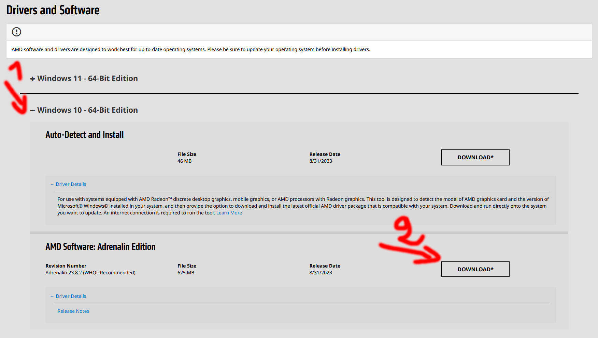
Task: Click the AMD Software: Adrenalin Edition heading
Action: tap(101, 246)
